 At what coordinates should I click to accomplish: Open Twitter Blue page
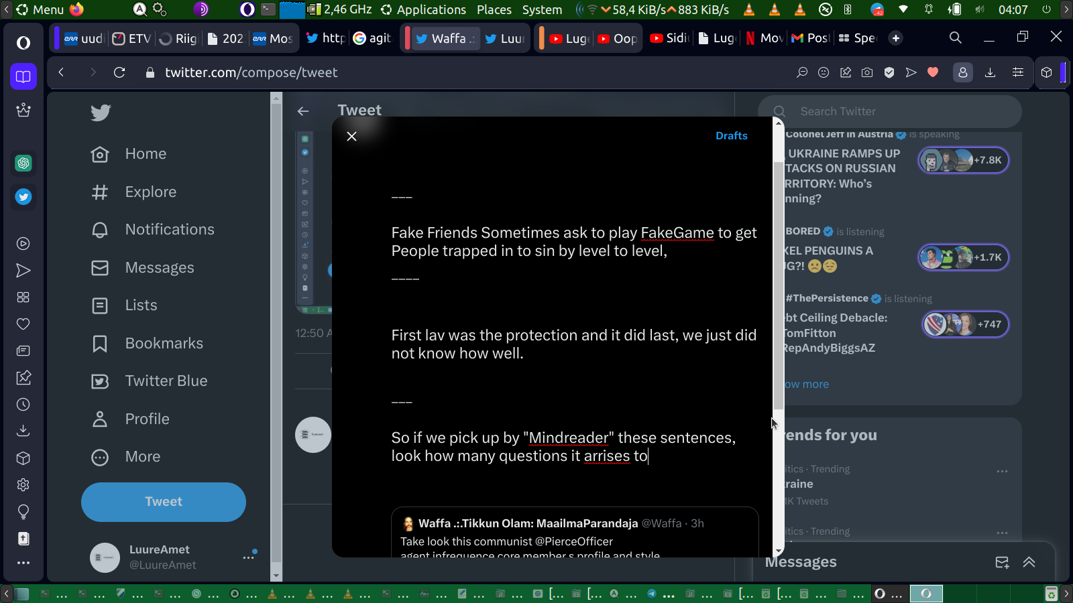(x=149, y=381)
